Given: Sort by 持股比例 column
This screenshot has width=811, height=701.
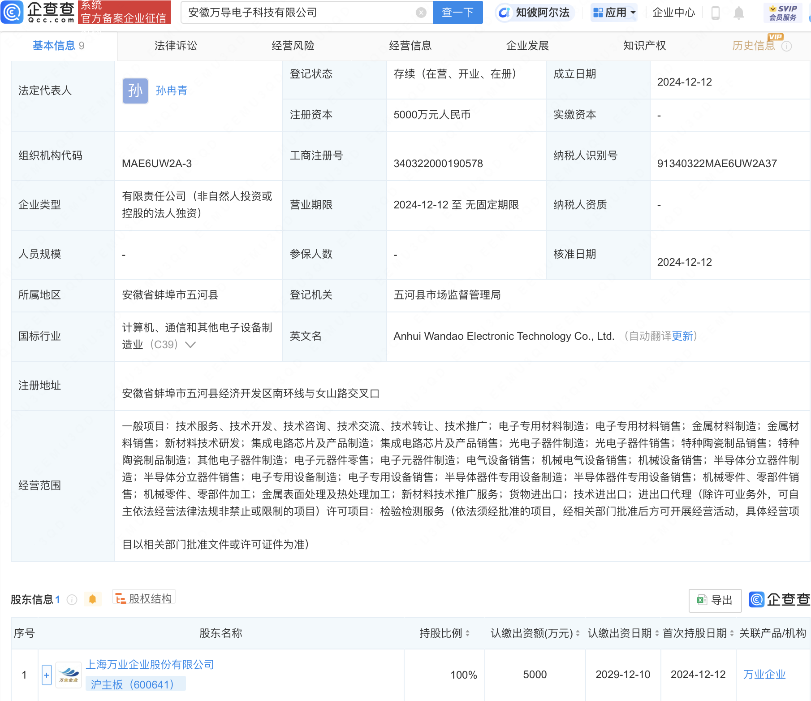Looking at the screenshot, I should coord(467,633).
